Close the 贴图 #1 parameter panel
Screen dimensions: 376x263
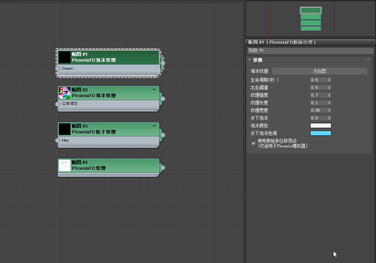coord(372,43)
